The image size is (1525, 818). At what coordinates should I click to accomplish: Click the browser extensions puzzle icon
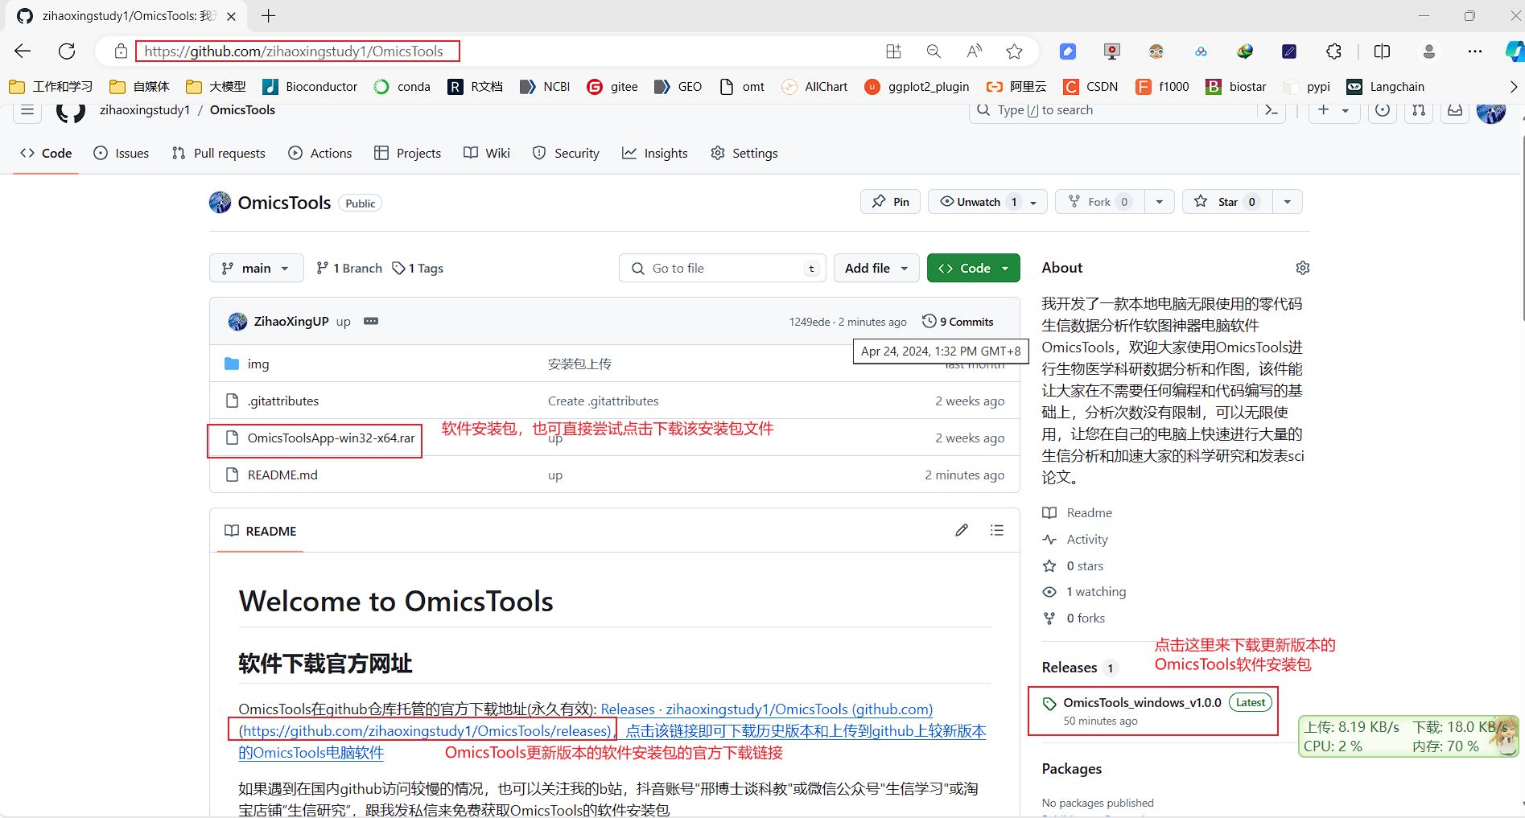coord(1333,51)
